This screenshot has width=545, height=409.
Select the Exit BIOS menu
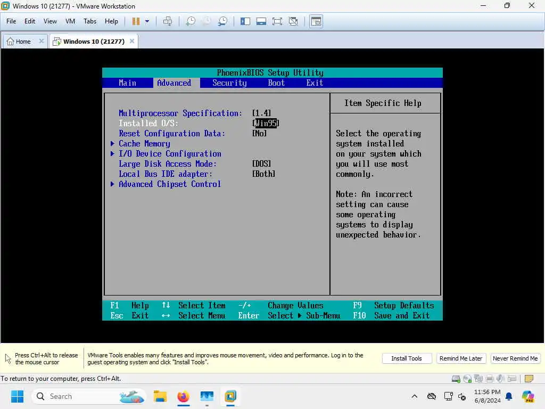(x=315, y=83)
